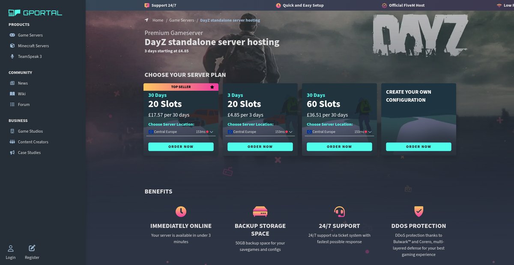Click the 24/7 Support headset icon
This screenshot has width=514, height=265.
[339, 211]
